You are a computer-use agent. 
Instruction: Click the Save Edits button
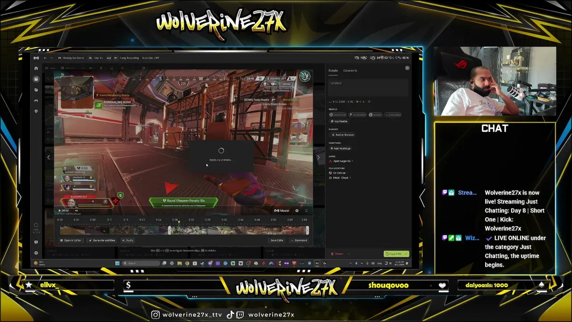(x=277, y=240)
